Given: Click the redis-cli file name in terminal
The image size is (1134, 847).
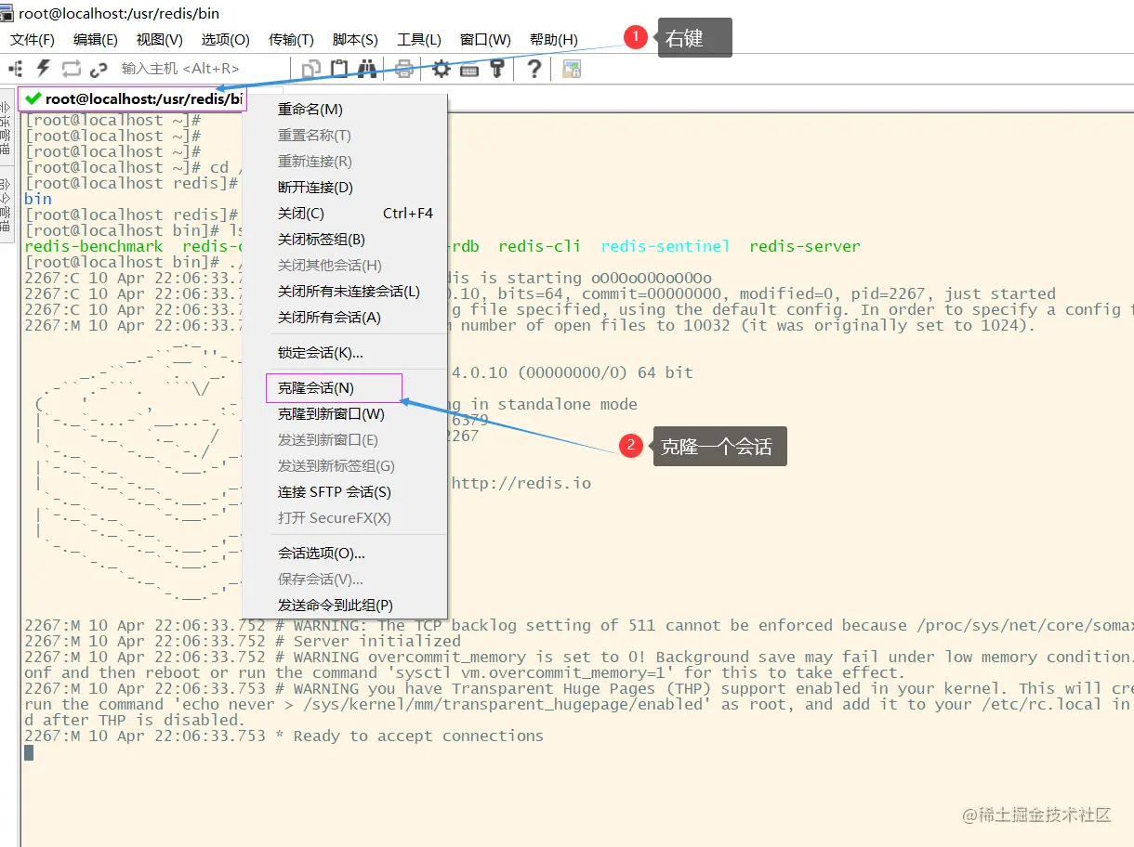Looking at the screenshot, I should click(540, 246).
